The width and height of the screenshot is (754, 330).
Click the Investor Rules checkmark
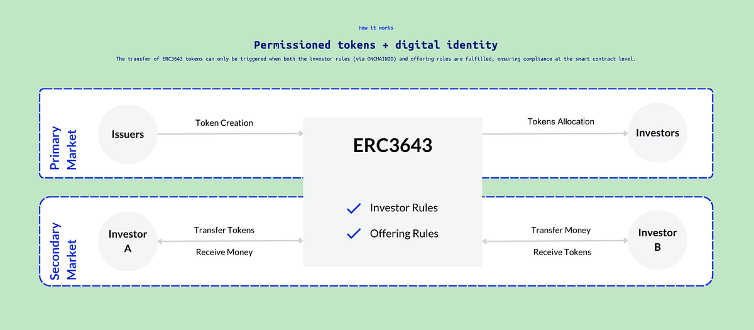pyautogui.click(x=354, y=208)
